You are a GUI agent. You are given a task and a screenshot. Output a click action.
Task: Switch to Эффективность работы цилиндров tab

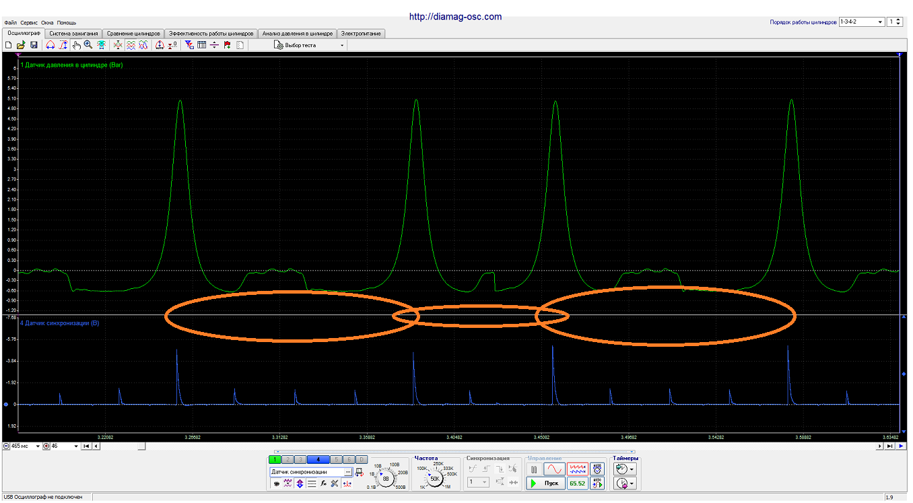coord(211,33)
